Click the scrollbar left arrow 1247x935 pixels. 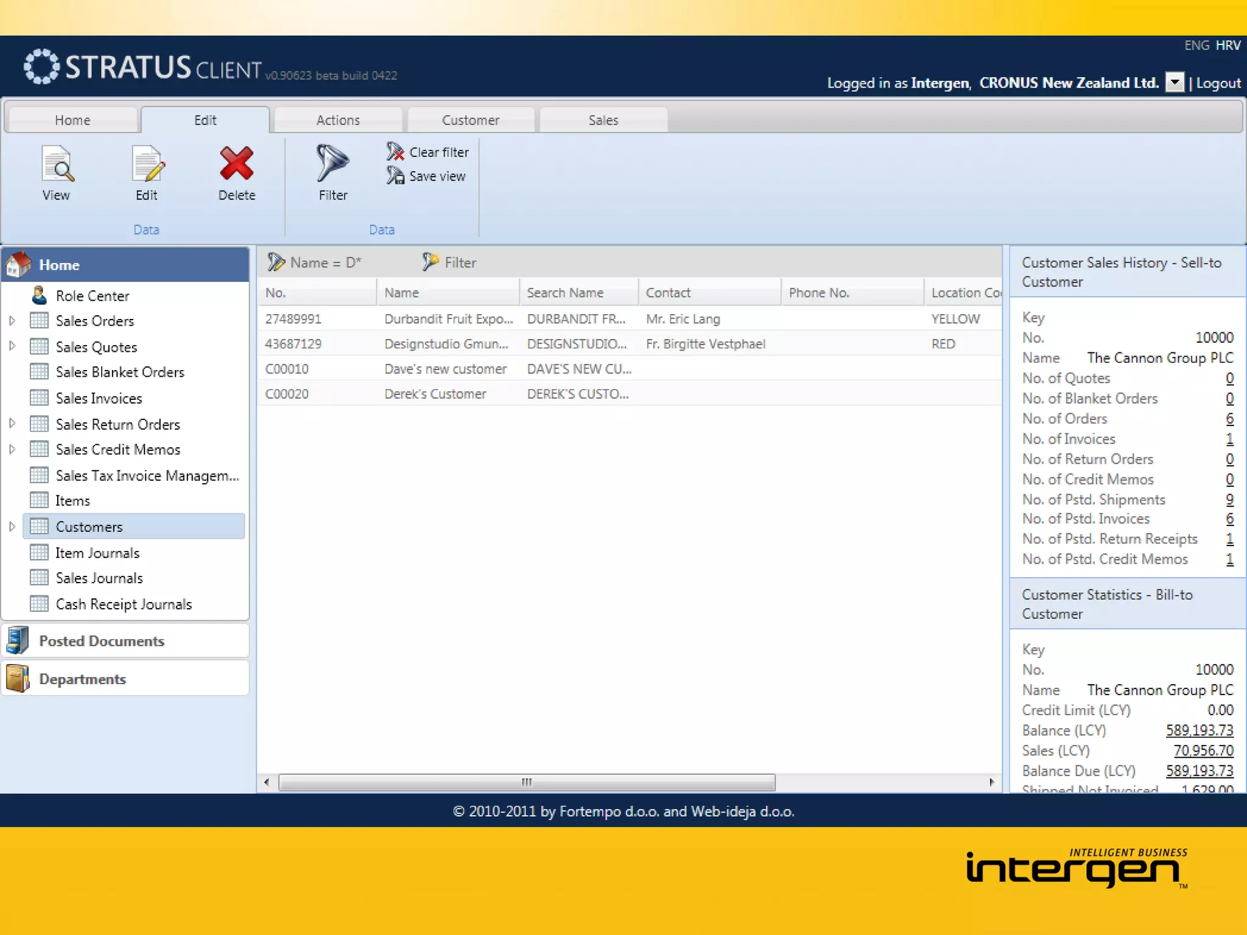(x=267, y=782)
